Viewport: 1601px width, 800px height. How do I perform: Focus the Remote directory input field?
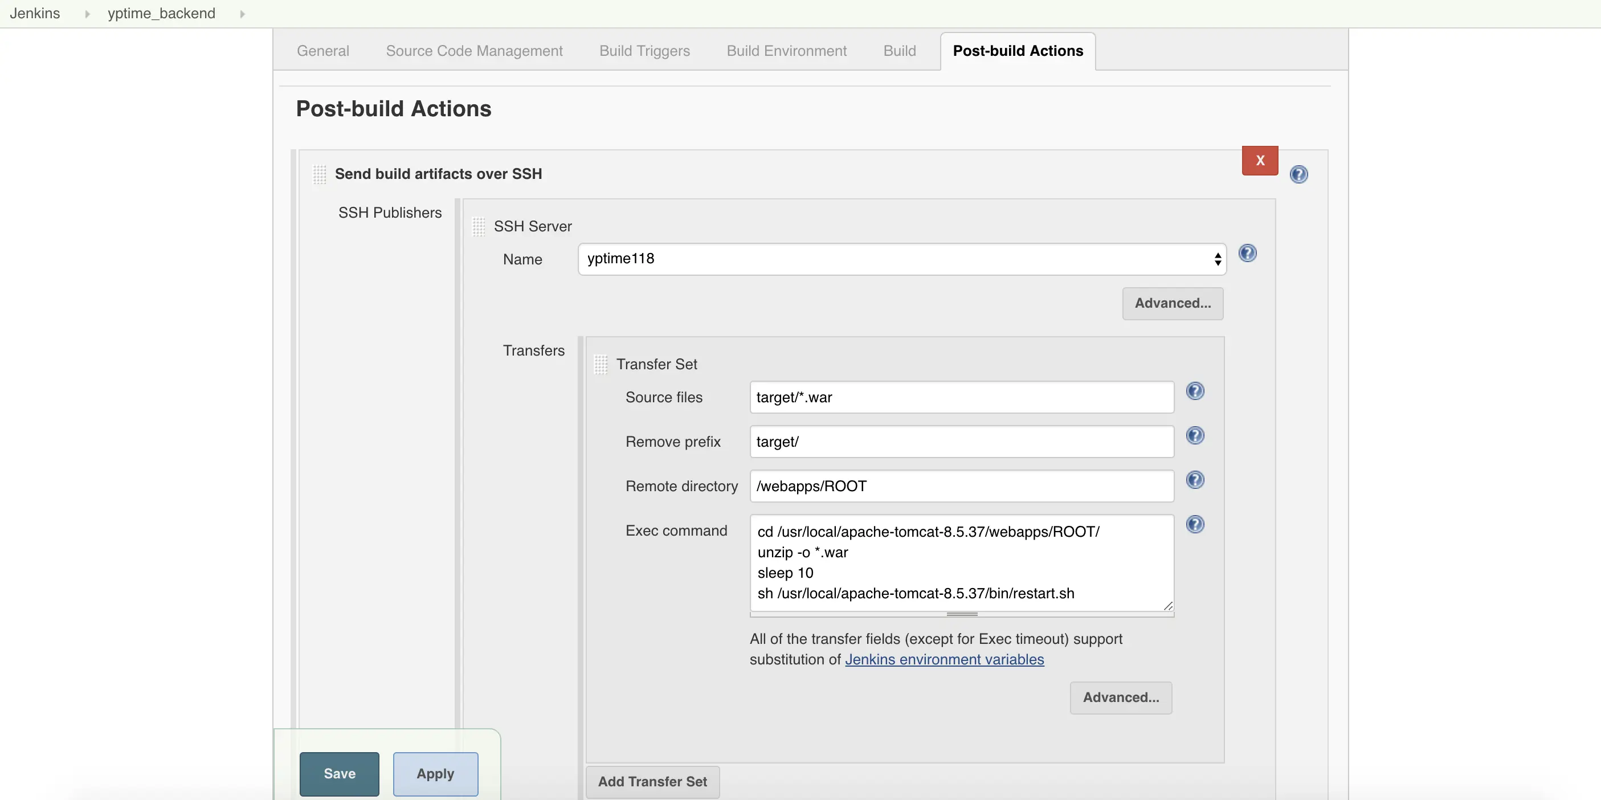click(961, 486)
